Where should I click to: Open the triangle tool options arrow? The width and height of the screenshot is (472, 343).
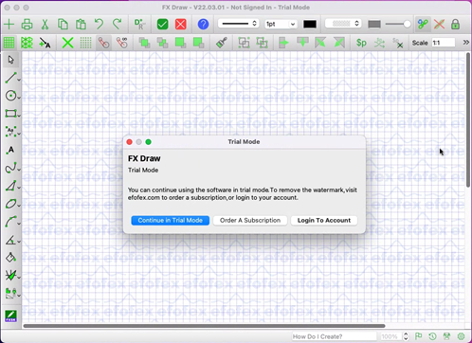pos(19,188)
